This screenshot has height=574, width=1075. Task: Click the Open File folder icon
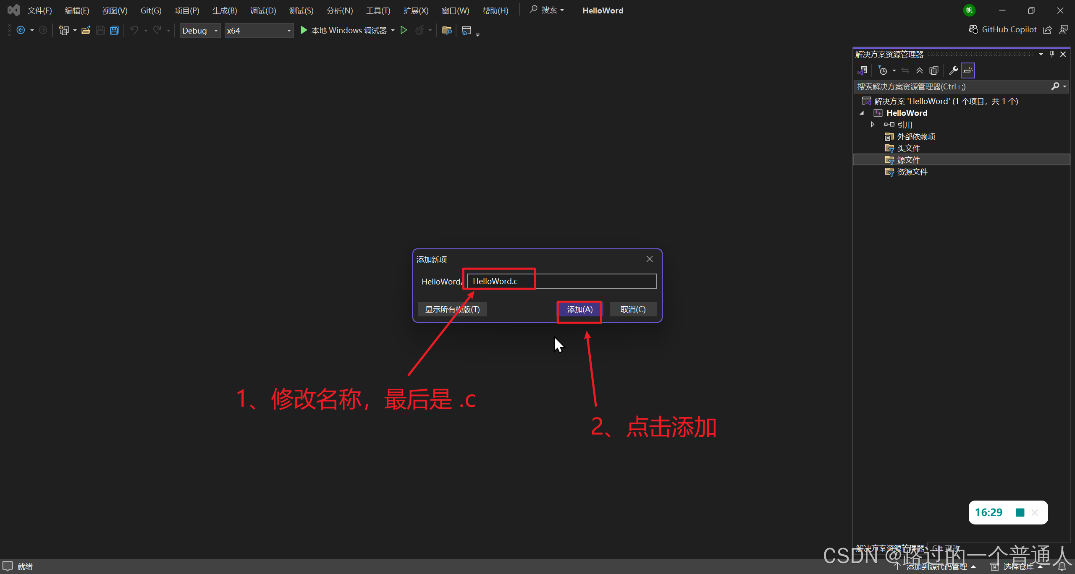(86, 30)
